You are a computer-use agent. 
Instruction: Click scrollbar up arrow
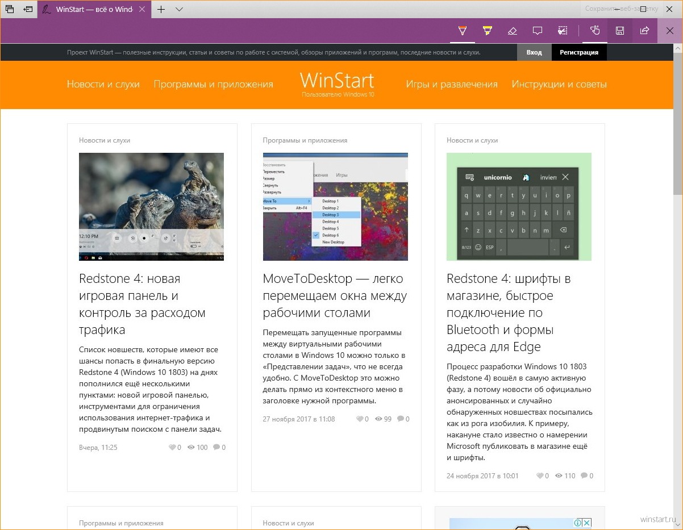[x=678, y=48]
